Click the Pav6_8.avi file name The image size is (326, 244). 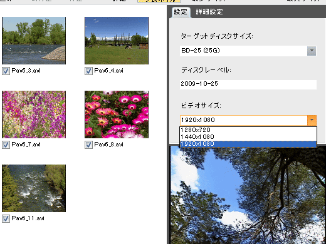point(108,145)
